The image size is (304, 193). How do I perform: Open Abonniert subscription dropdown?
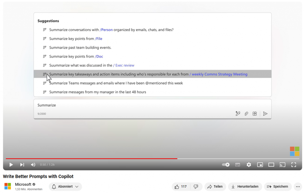[65, 186]
